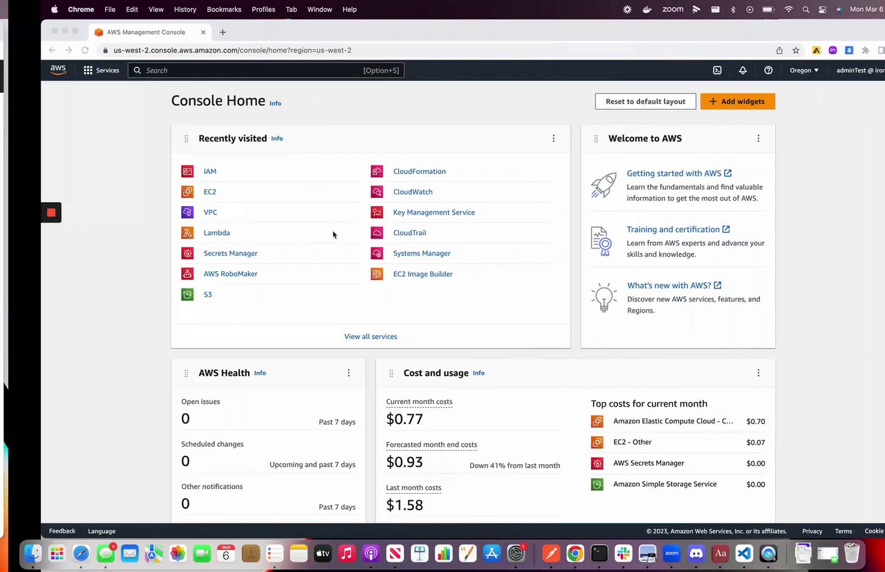Open the CloudTrail icon
Viewport: 885px width, 572px height.
pos(377,233)
